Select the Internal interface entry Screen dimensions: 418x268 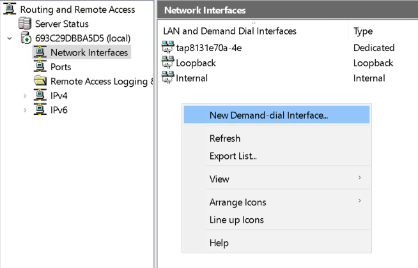[192, 78]
